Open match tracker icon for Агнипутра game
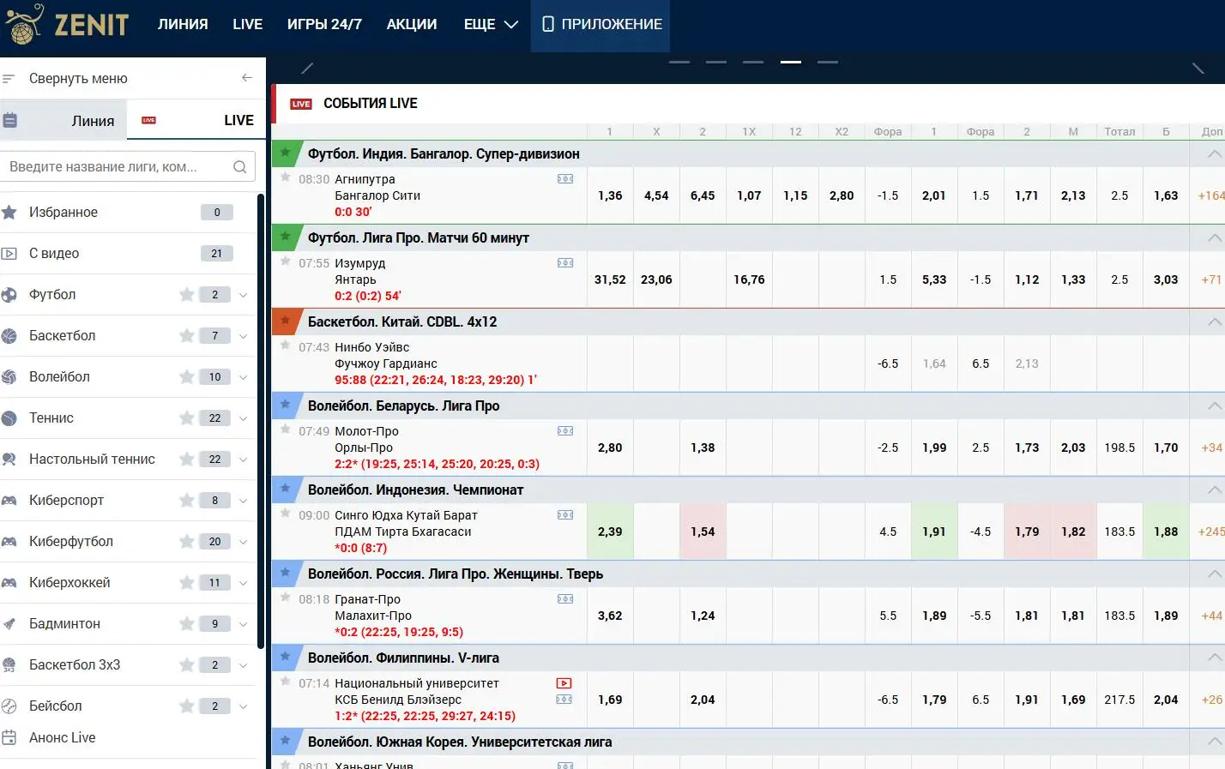The width and height of the screenshot is (1225, 769). tap(565, 179)
